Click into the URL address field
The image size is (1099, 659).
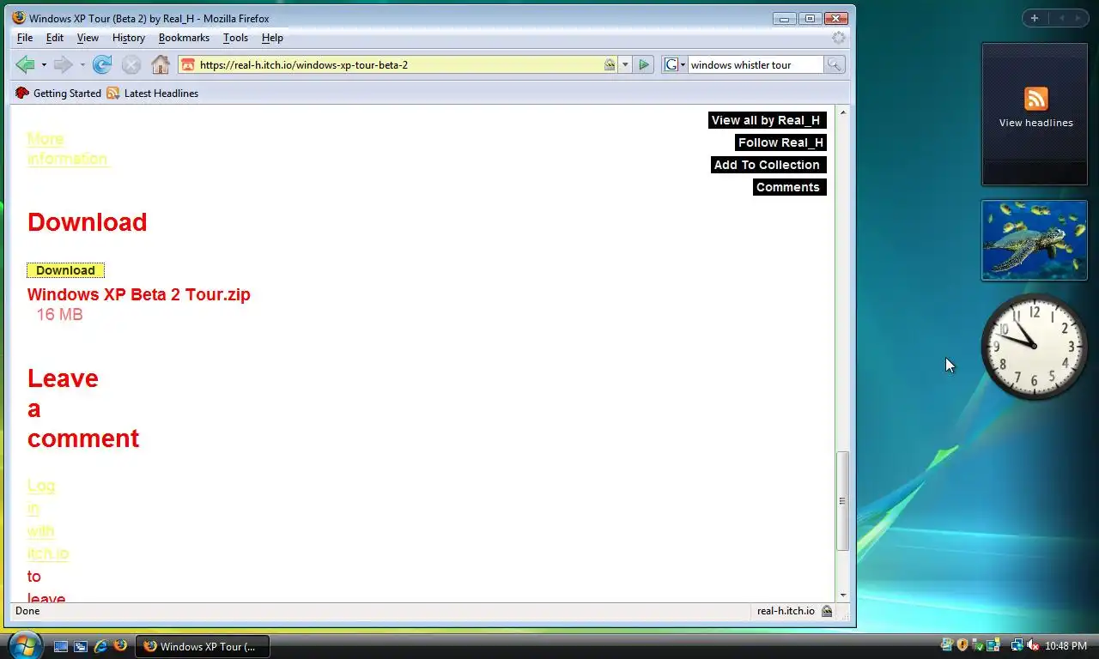[x=399, y=64]
